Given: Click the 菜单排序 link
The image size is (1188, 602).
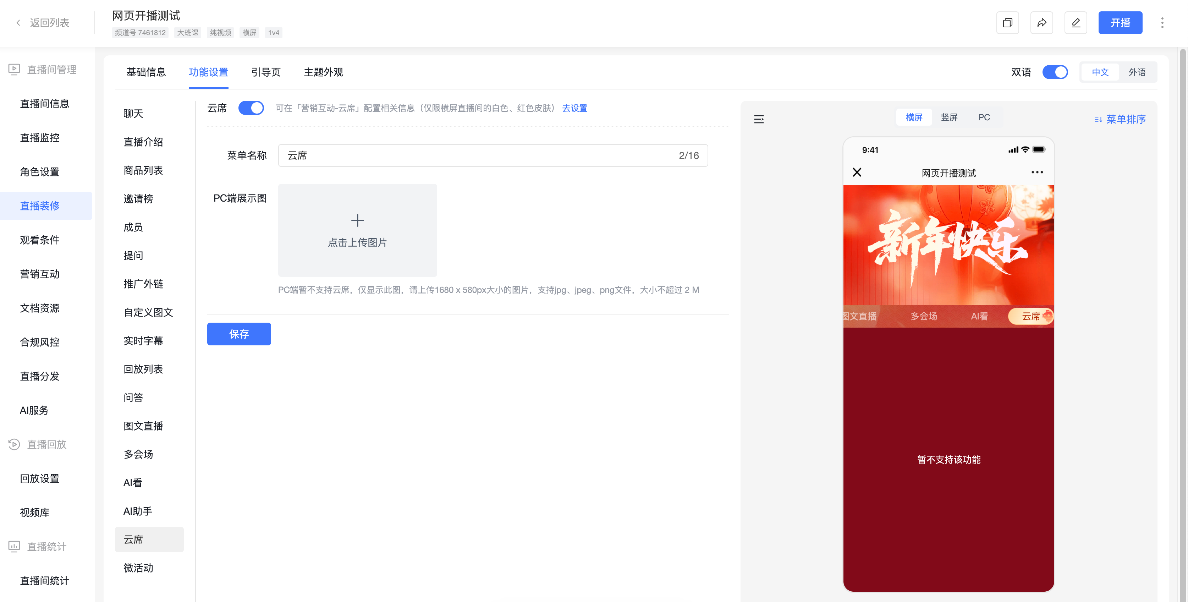Looking at the screenshot, I should pos(1126,120).
